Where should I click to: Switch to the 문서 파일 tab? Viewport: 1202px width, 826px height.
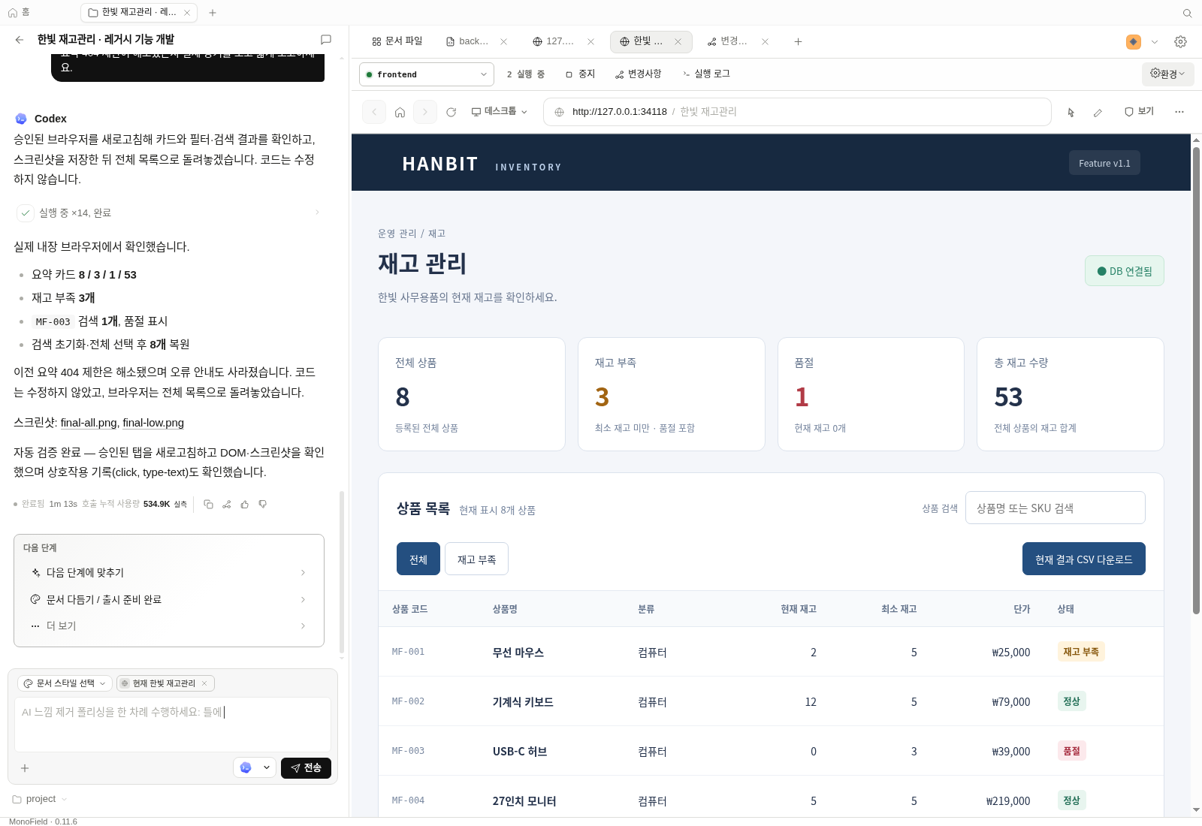click(x=397, y=41)
